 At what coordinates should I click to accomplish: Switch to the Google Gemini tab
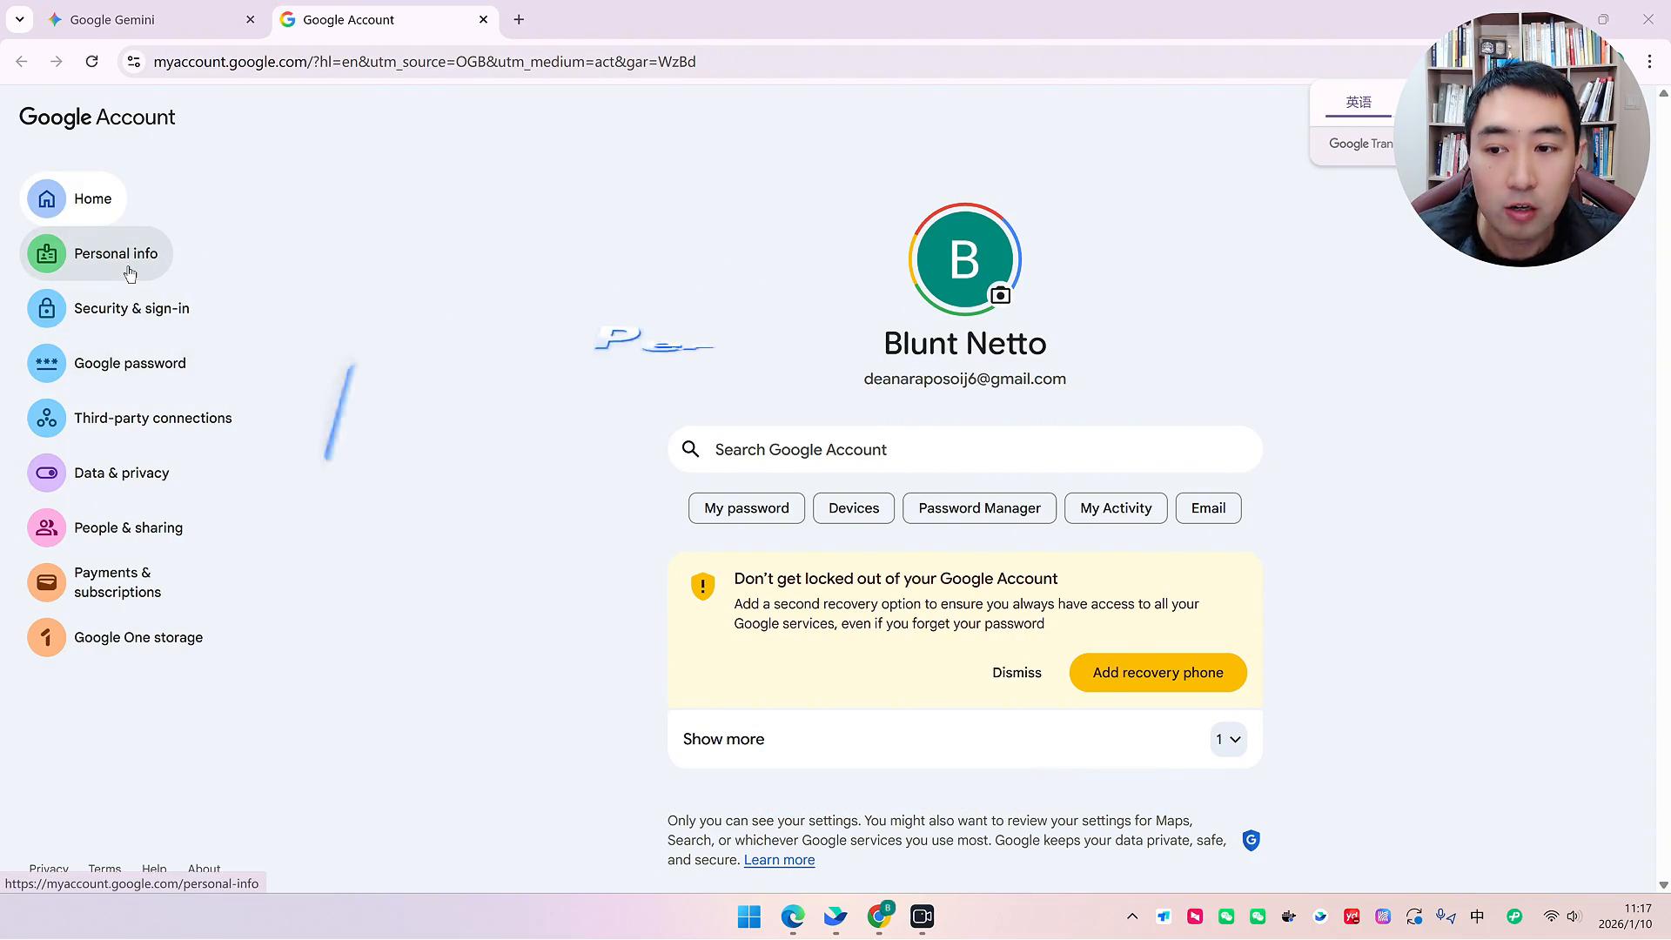[113, 19]
